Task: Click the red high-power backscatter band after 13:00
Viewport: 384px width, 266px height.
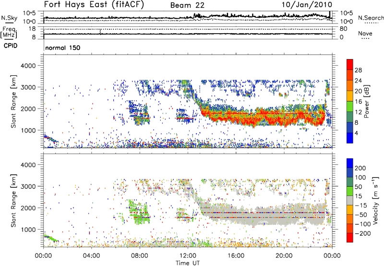Action: (x=263, y=117)
